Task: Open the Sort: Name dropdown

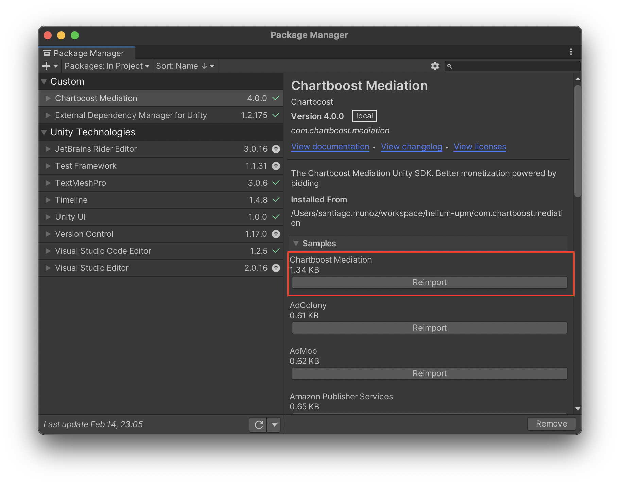Action: (x=185, y=66)
